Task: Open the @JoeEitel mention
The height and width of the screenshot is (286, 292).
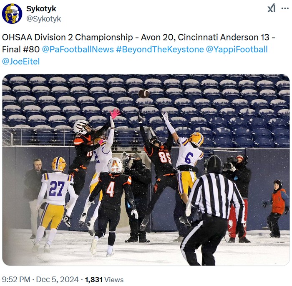Action: tap(21, 61)
